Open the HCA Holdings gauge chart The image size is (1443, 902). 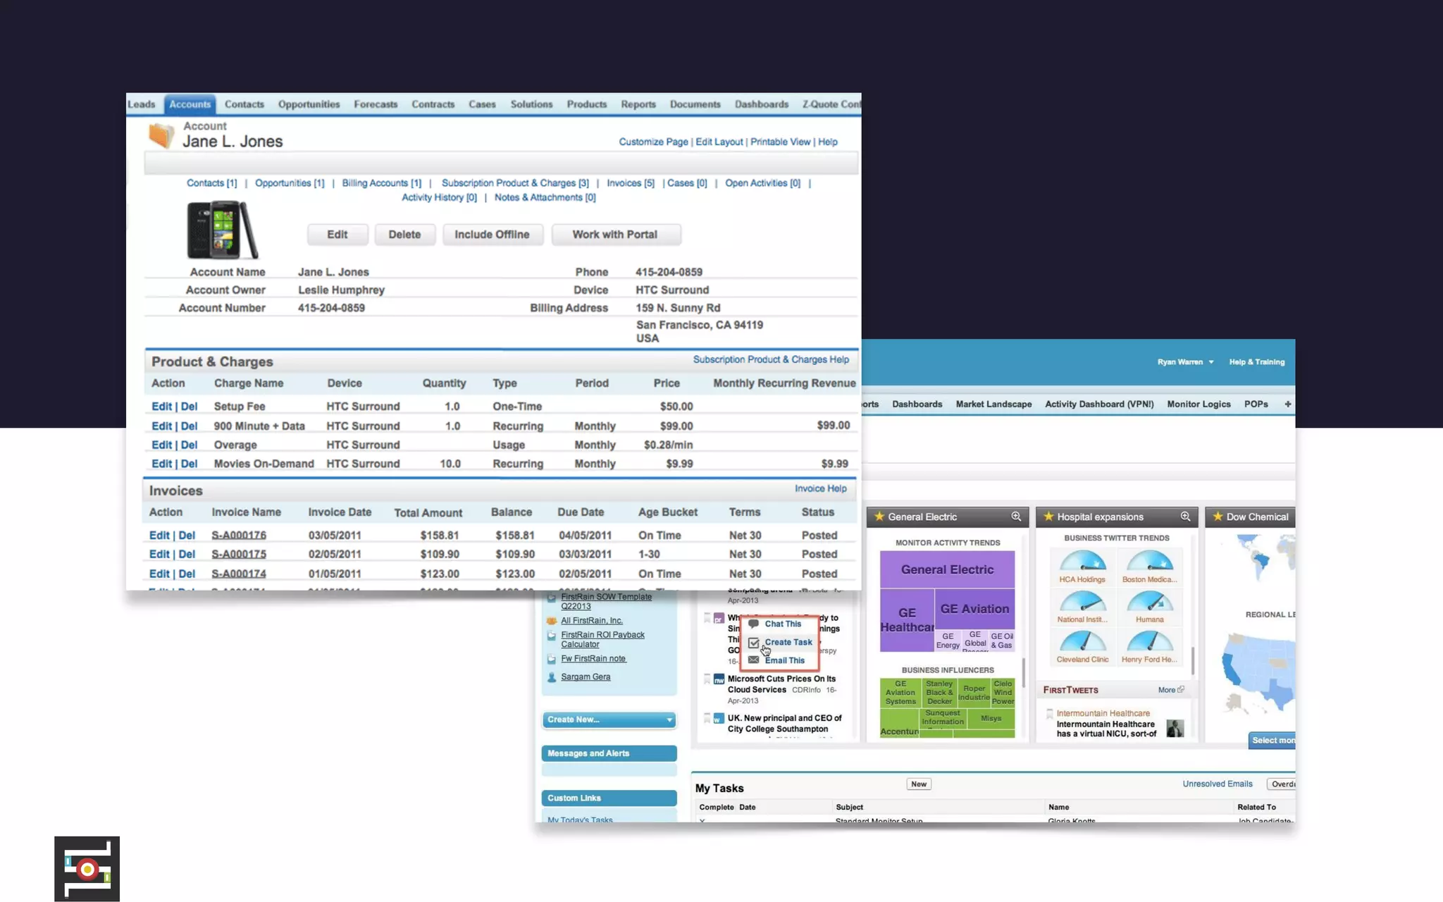pyautogui.click(x=1082, y=563)
